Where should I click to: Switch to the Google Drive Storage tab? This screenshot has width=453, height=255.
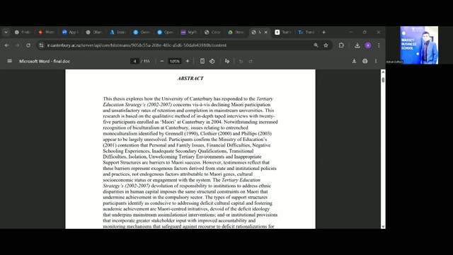pos(236,32)
